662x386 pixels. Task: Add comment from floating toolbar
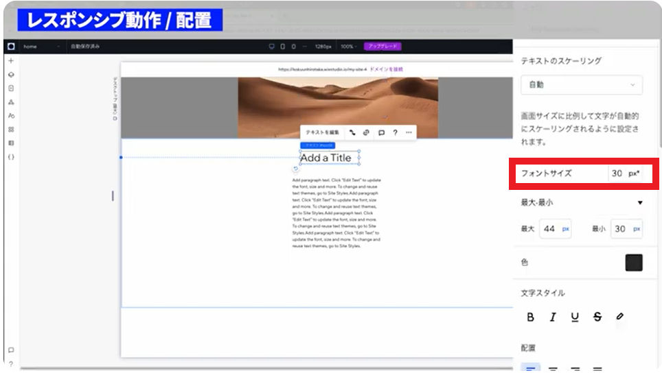tap(381, 132)
